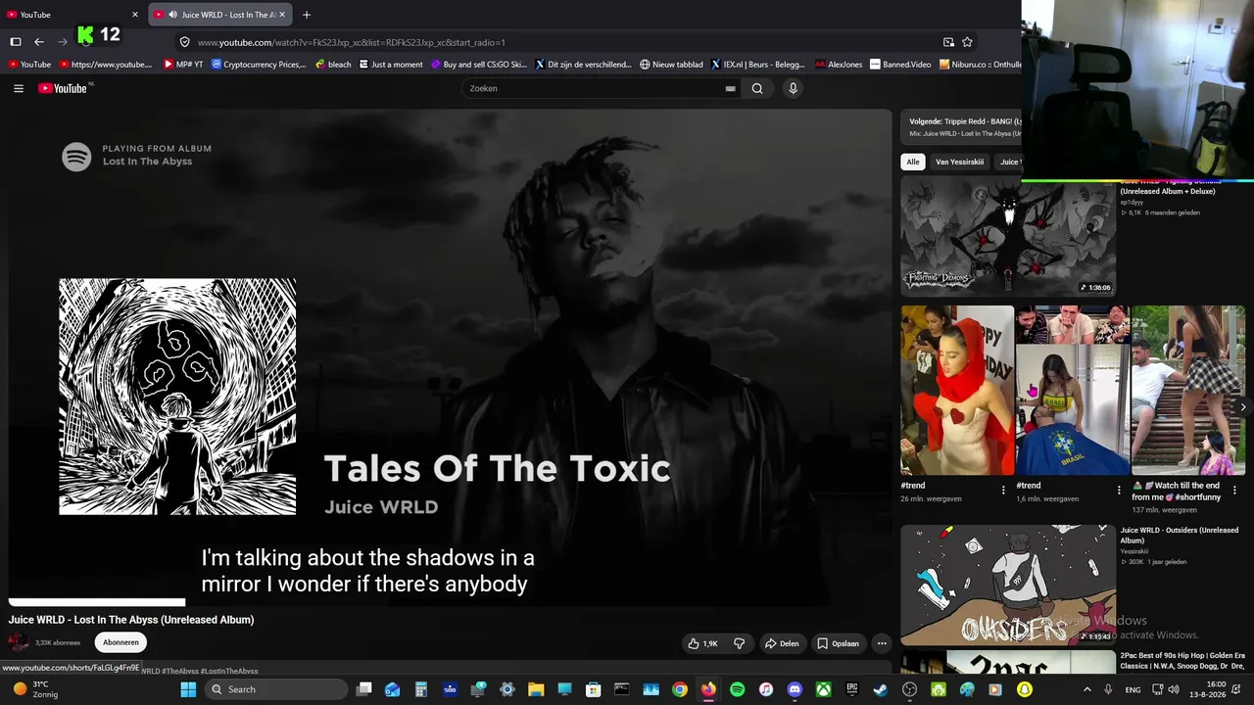Open the red-hood #trend short thumbnail
This screenshot has height=705, width=1254.
(957, 391)
